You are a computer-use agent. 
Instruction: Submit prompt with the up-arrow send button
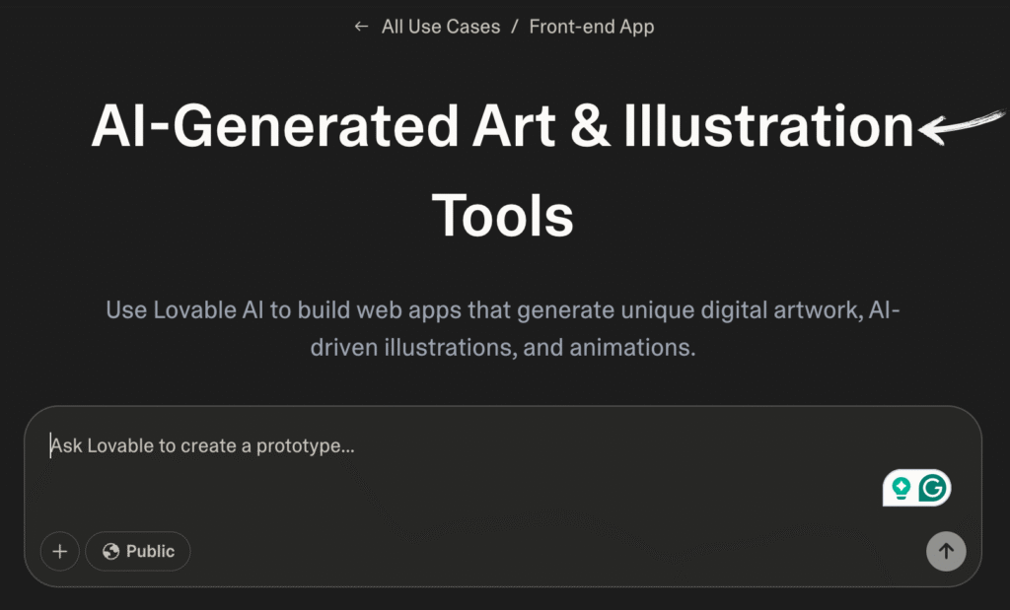[x=946, y=552]
